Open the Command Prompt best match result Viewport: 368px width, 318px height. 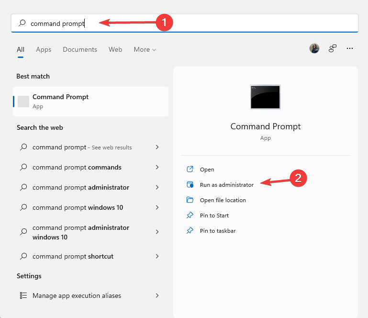90,101
